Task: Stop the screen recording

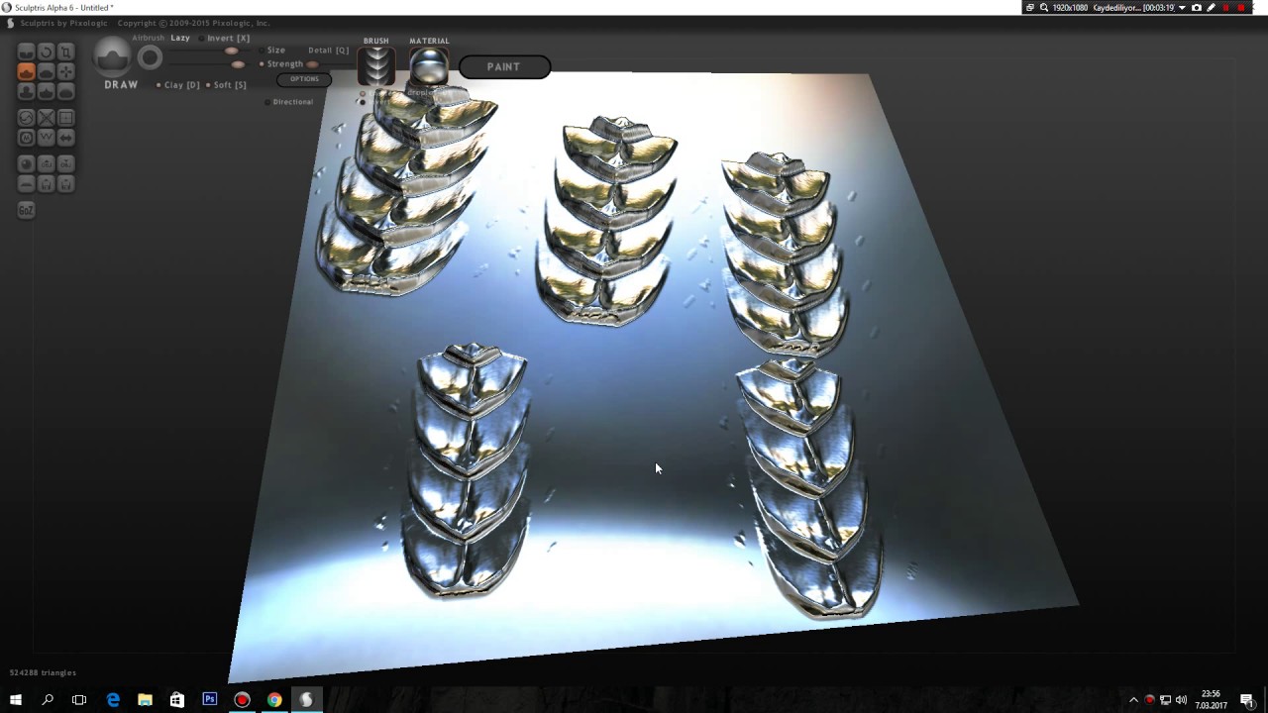Action: (x=1241, y=8)
